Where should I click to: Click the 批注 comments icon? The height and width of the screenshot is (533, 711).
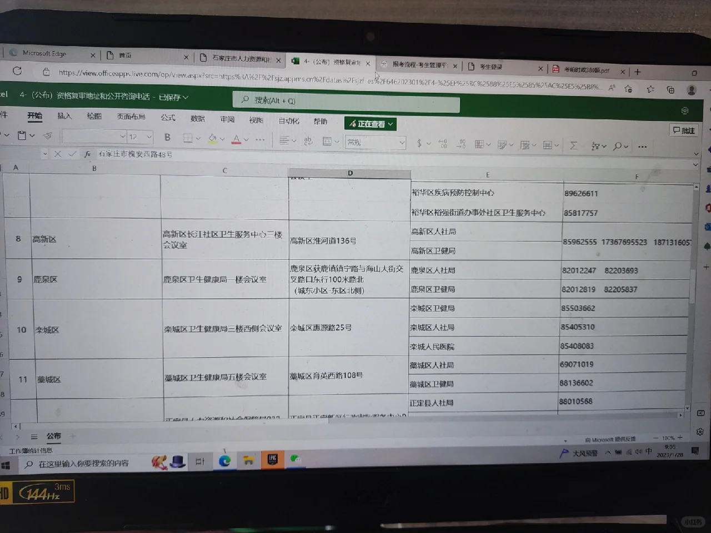click(684, 130)
